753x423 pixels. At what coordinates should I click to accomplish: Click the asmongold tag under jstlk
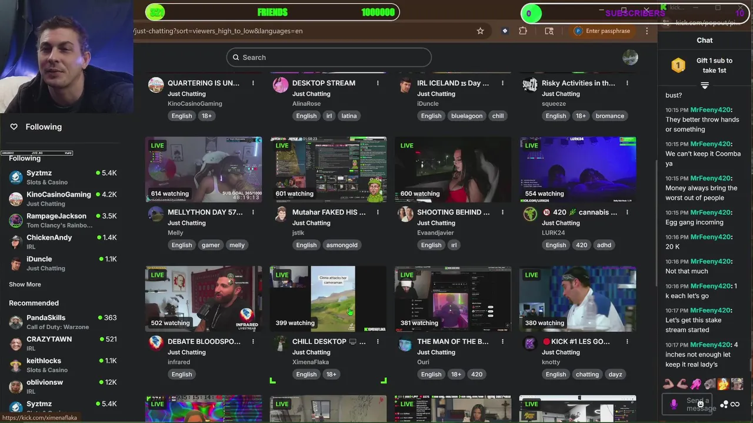[341, 245]
